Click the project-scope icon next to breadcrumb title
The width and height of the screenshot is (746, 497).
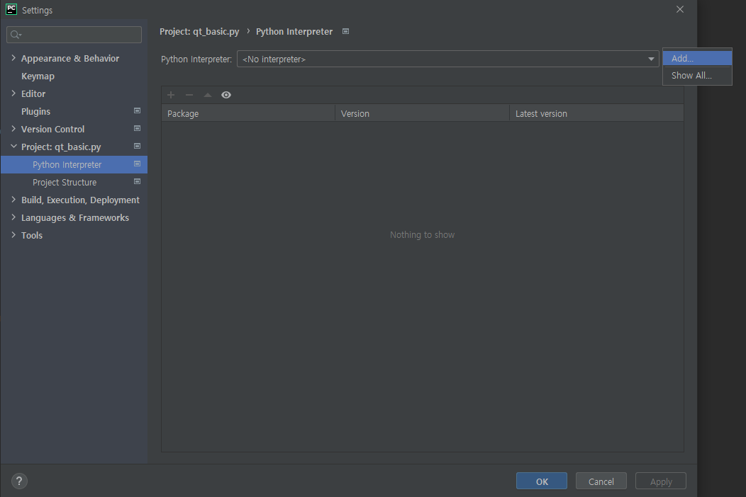click(346, 31)
